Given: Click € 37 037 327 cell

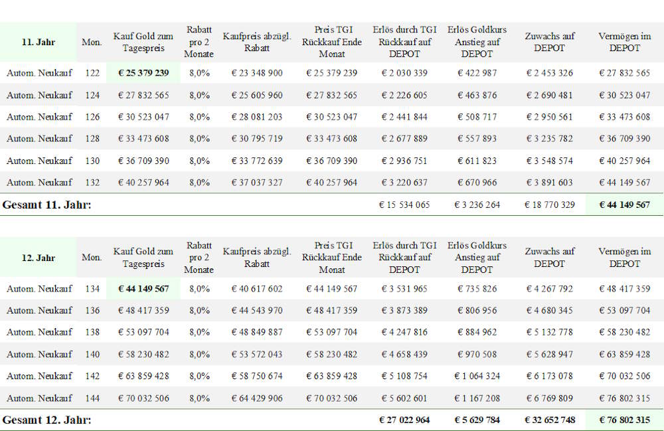Looking at the screenshot, I should click(257, 183).
